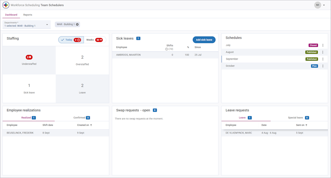
Task: Open the September schedule
Action: point(275,59)
